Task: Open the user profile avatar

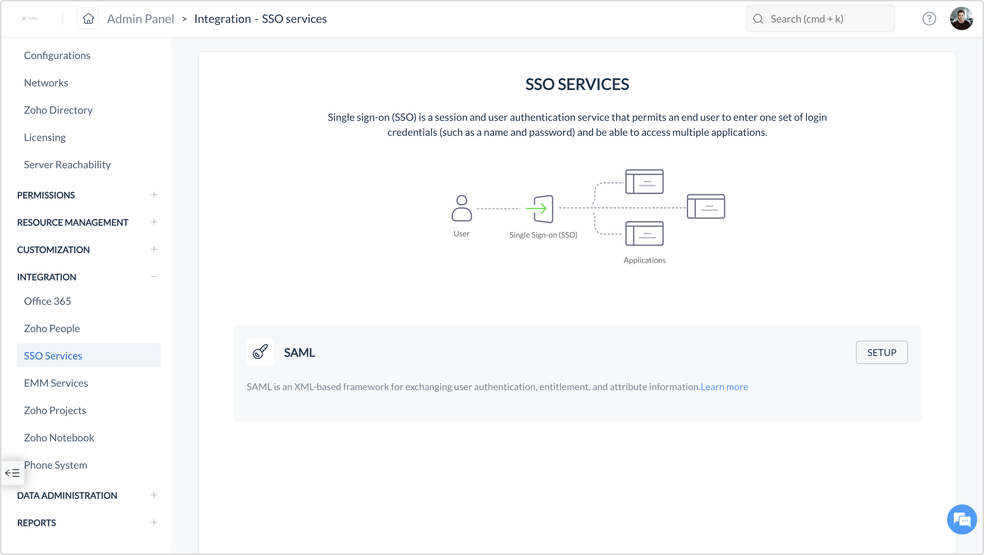Action: [x=961, y=18]
